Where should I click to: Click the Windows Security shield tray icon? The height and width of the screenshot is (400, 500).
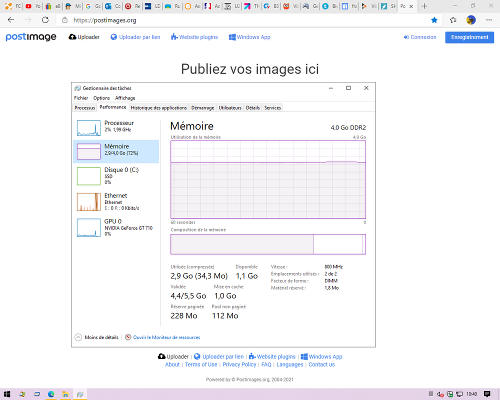coord(450,394)
